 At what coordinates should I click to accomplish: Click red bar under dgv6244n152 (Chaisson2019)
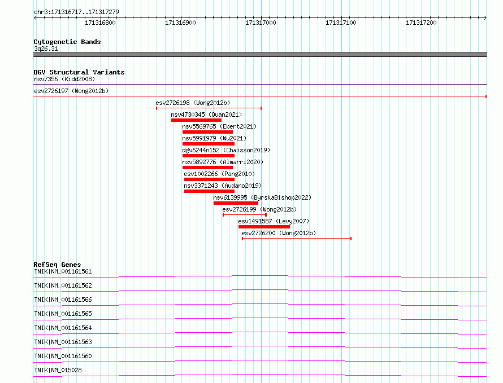click(x=209, y=156)
